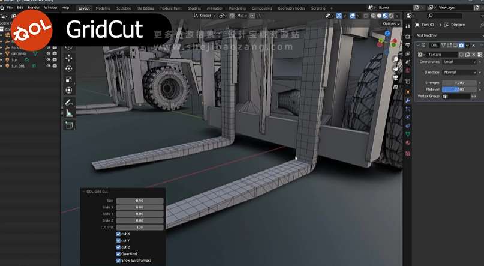Open the red World properties tab
Image resolution: width=484 pixels, height=266 pixels.
coord(408,71)
